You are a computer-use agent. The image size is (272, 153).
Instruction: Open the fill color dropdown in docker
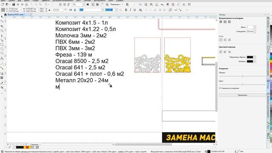point(255,61)
